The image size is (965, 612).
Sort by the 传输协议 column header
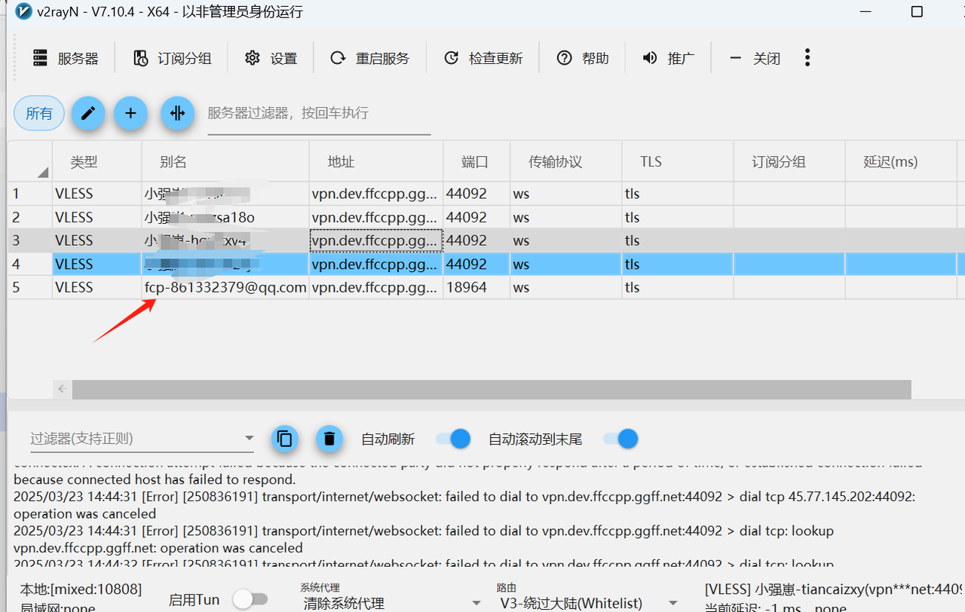[565, 161]
